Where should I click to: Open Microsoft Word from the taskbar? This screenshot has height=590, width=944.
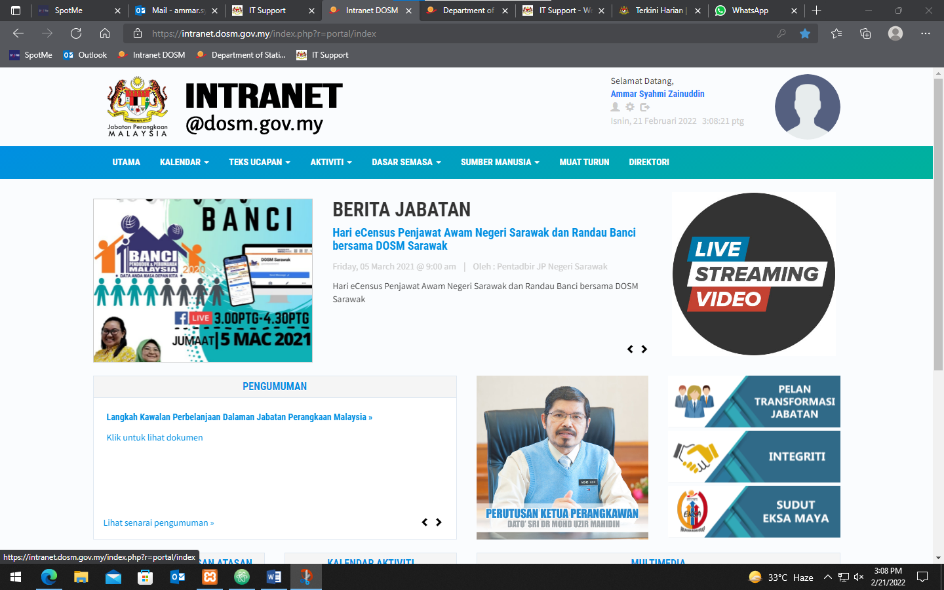(274, 577)
